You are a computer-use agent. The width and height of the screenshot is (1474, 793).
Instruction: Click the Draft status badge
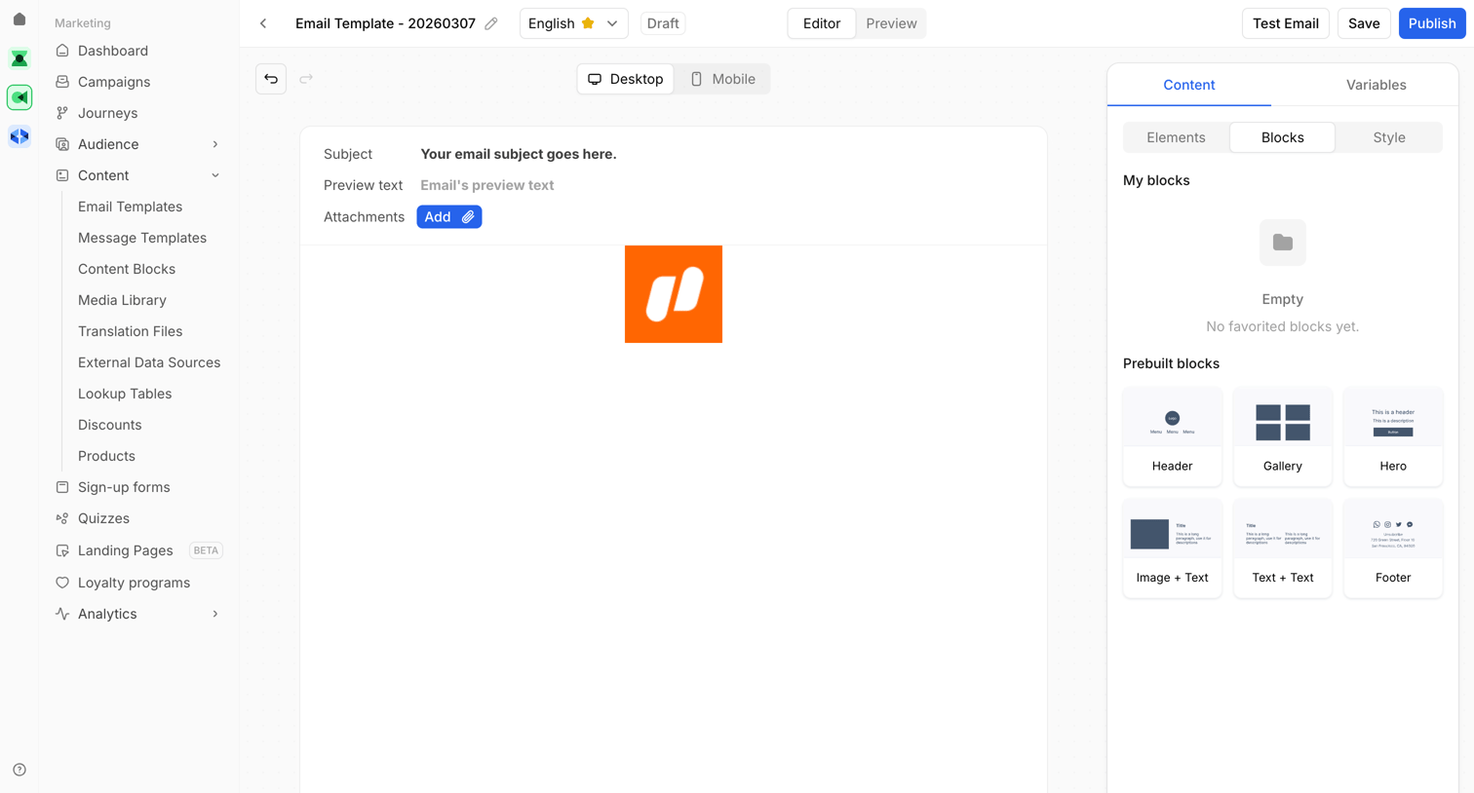[x=663, y=23]
